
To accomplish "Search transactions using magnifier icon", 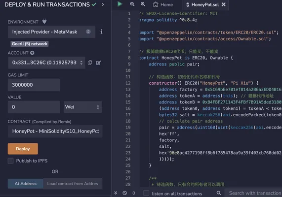I will (x=219, y=193).
